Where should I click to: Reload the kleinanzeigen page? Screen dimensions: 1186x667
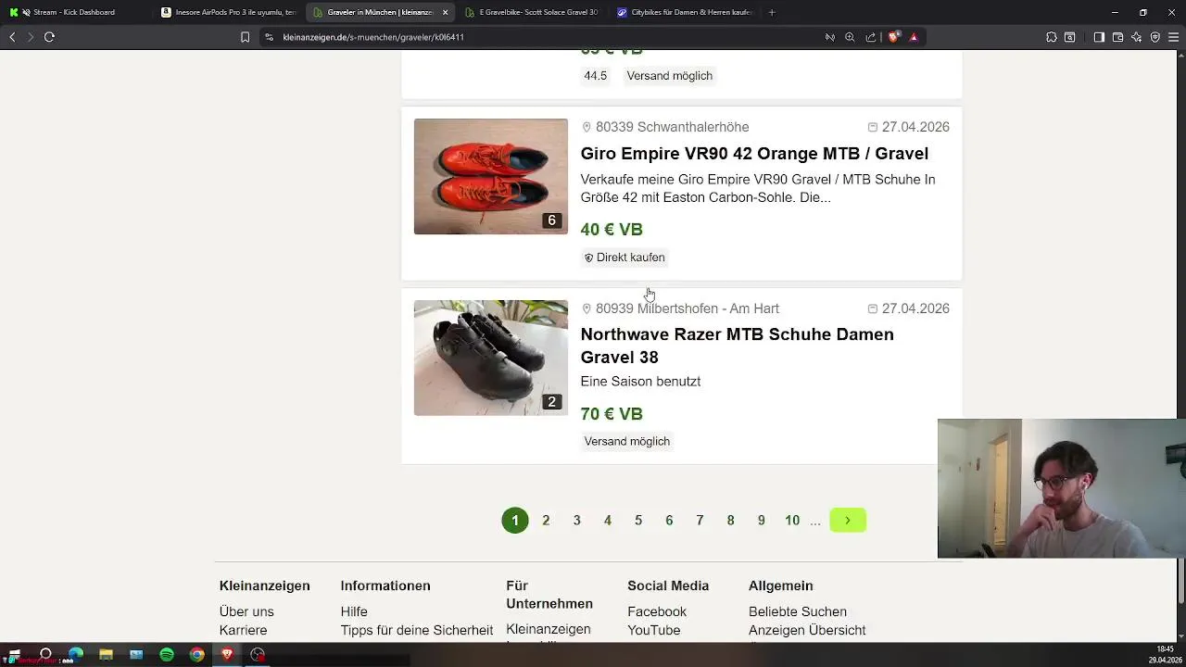pos(49,37)
